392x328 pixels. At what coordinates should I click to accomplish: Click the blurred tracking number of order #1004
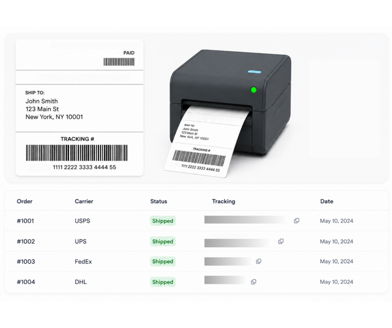tap(226, 280)
